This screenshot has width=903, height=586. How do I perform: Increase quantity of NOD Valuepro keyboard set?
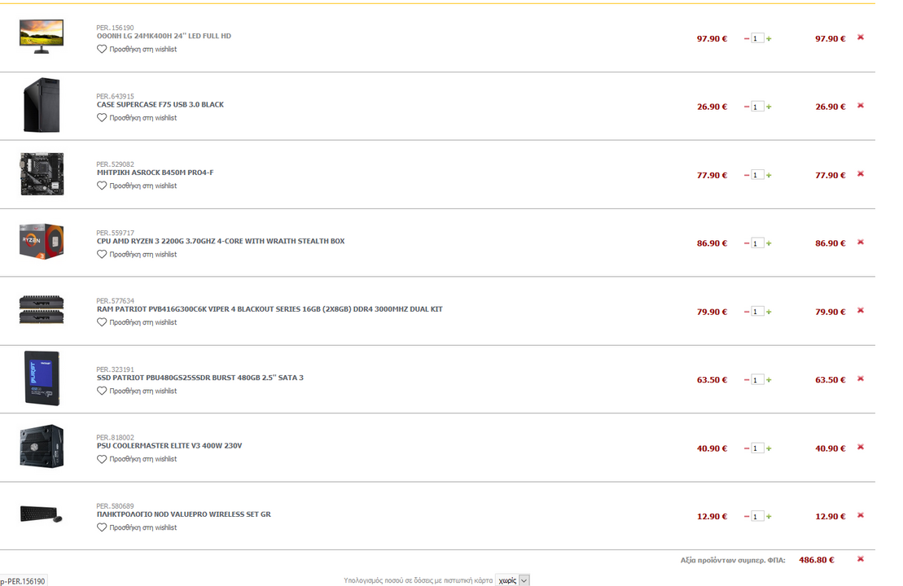(x=769, y=516)
